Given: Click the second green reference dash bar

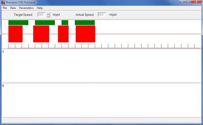Looking at the screenshot, I should click(45, 23).
